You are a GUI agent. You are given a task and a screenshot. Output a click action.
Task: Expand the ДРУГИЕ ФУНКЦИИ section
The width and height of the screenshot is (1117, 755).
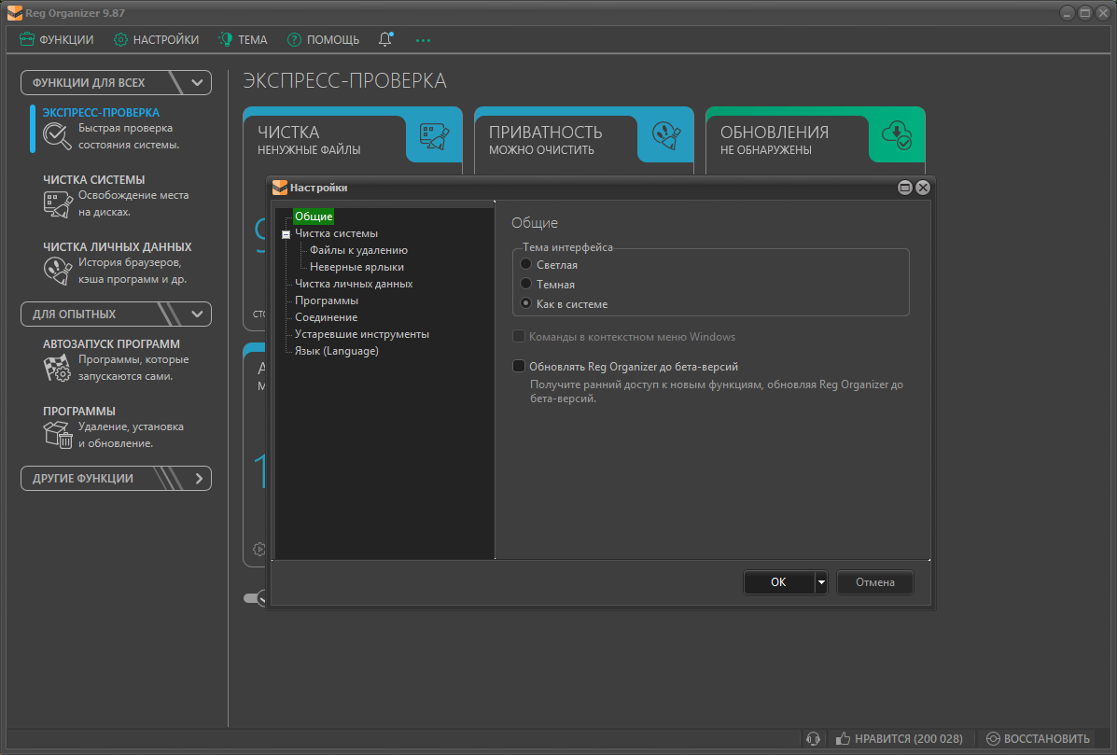[x=198, y=478]
